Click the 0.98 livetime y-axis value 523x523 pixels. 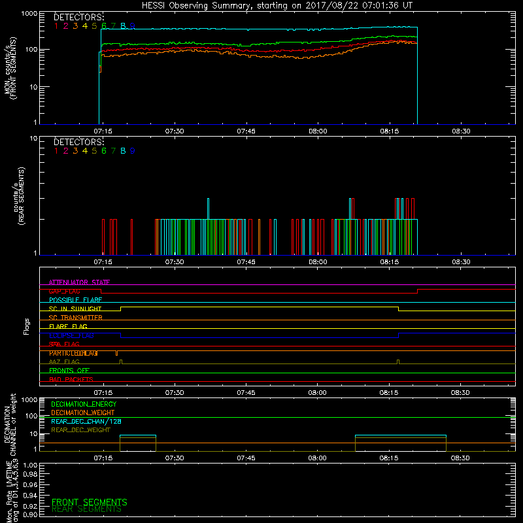pos(30,474)
